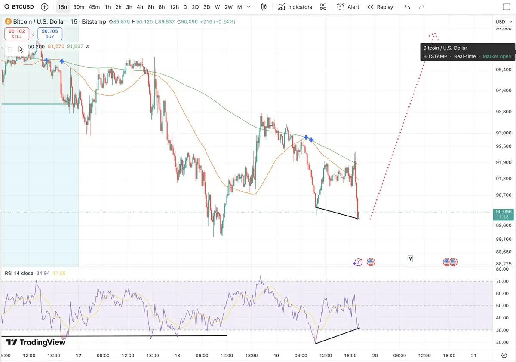This screenshot has width=516, height=362.
Task: Create an Alert
Action: (348, 7)
